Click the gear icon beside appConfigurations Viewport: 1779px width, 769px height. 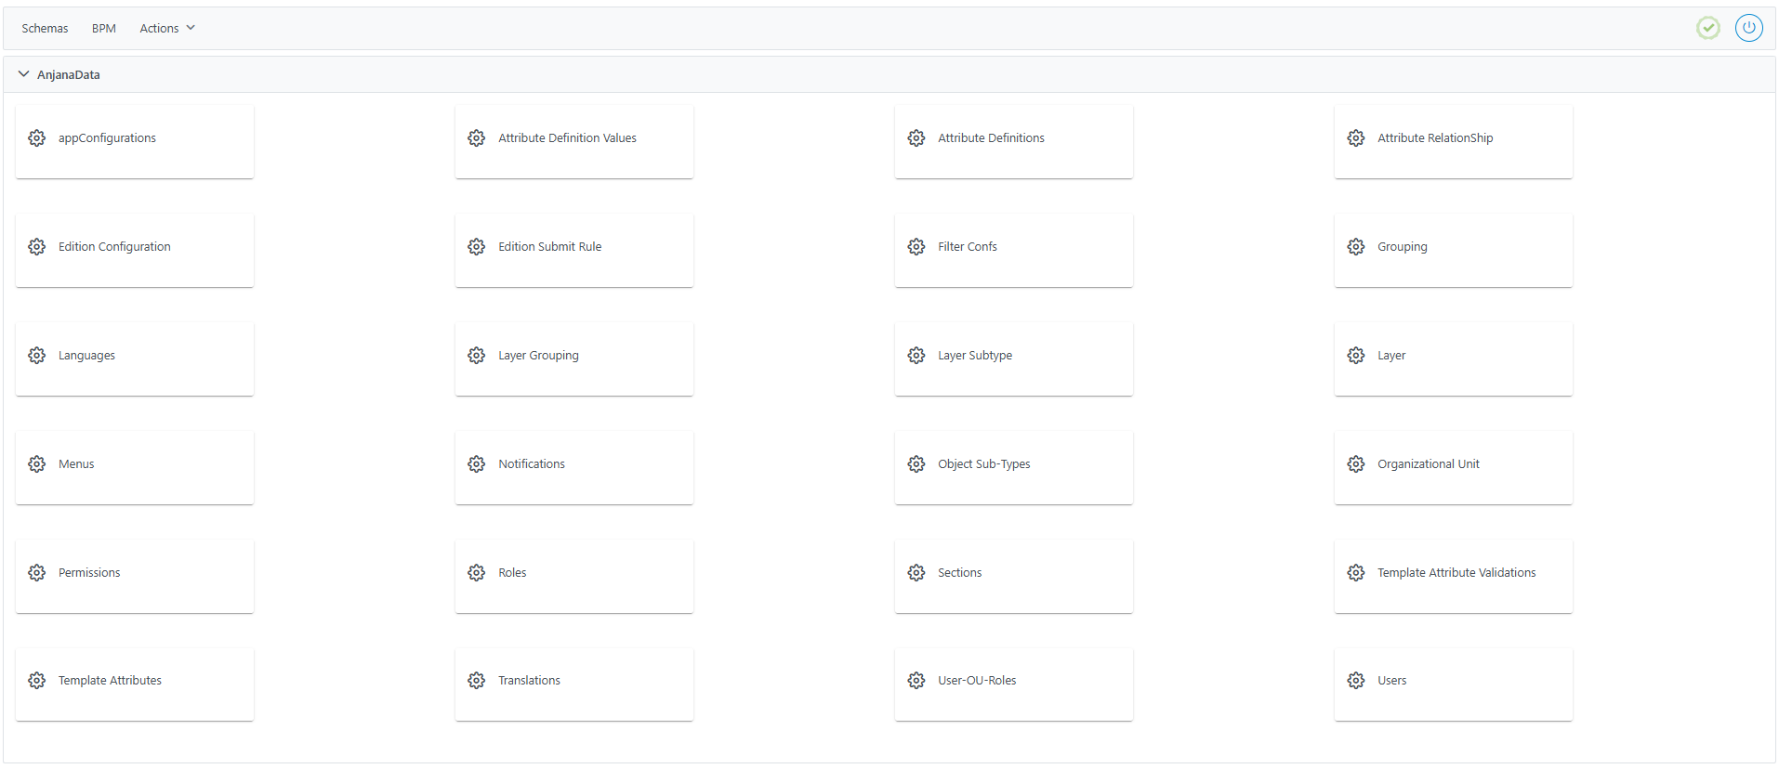point(37,138)
